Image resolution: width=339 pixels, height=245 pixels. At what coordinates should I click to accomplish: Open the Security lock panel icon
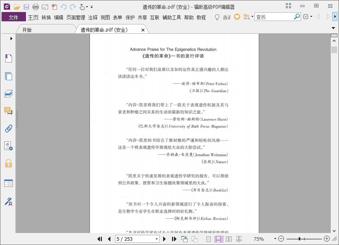pos(9,163)
